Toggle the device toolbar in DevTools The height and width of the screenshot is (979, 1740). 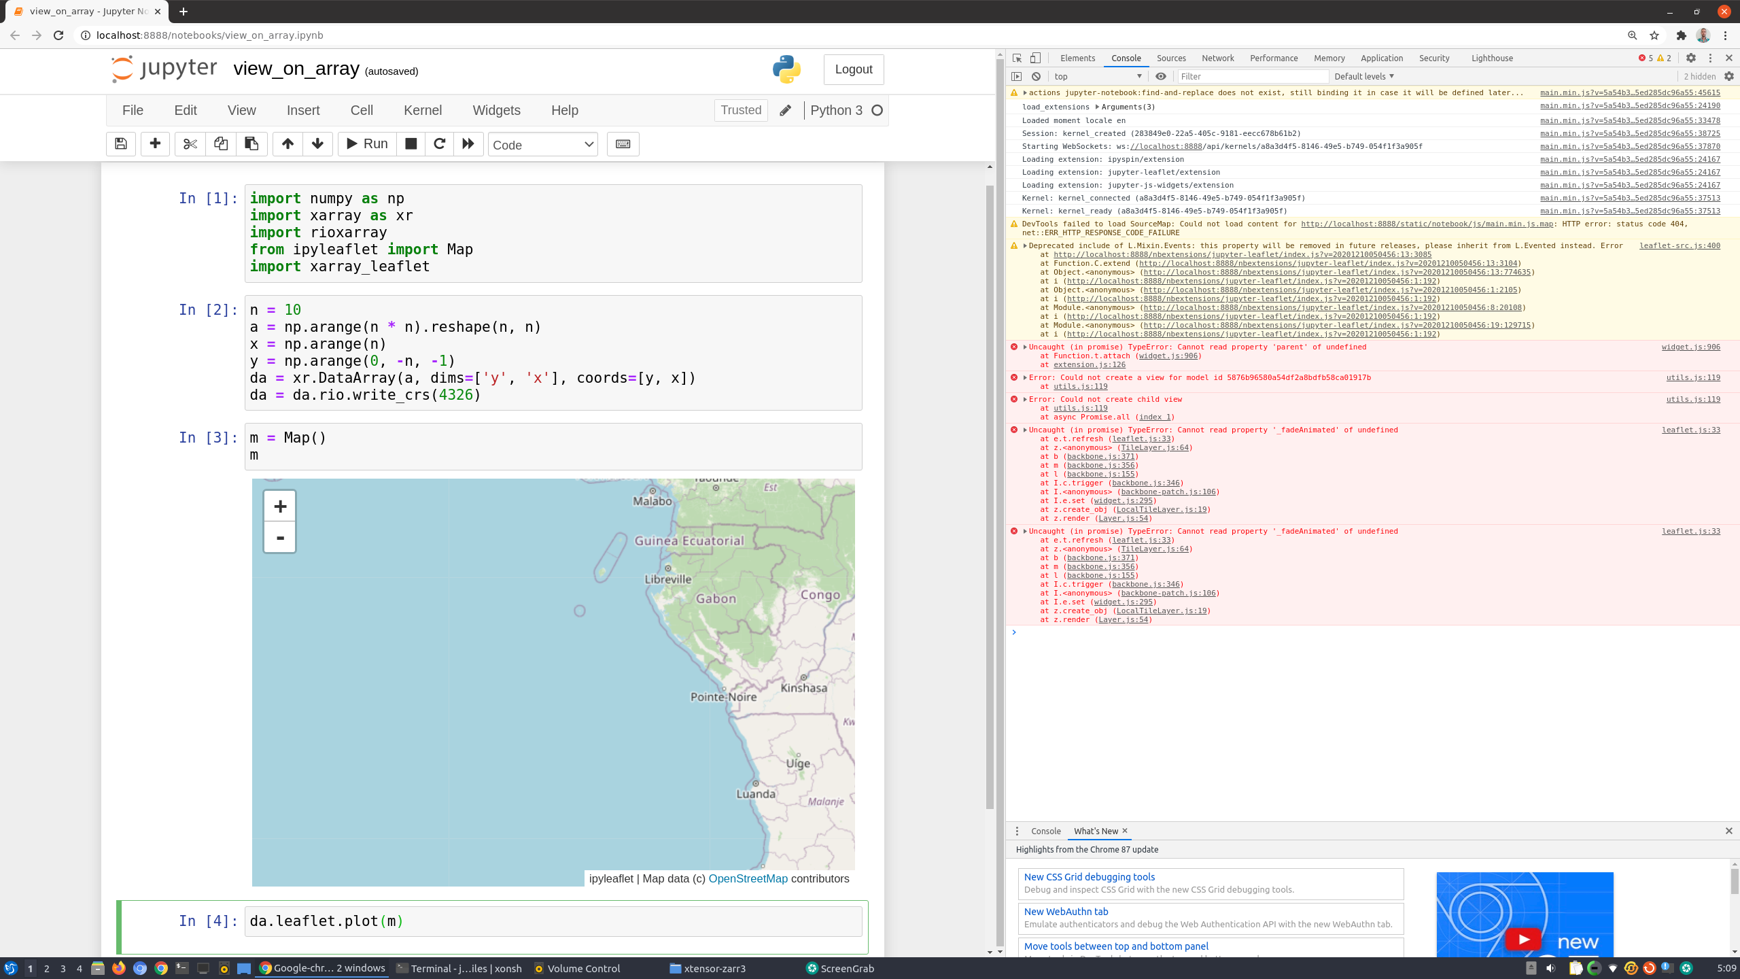tap(1035, 58)
